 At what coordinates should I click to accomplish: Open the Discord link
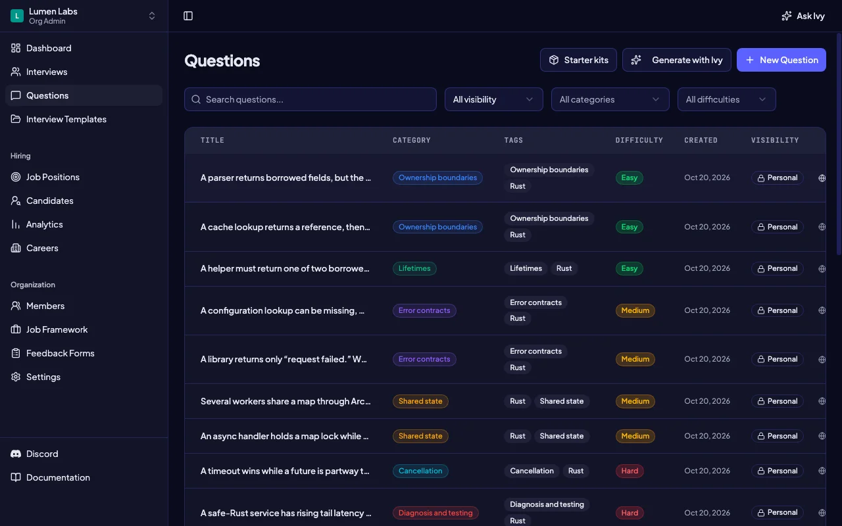[84, 454]
